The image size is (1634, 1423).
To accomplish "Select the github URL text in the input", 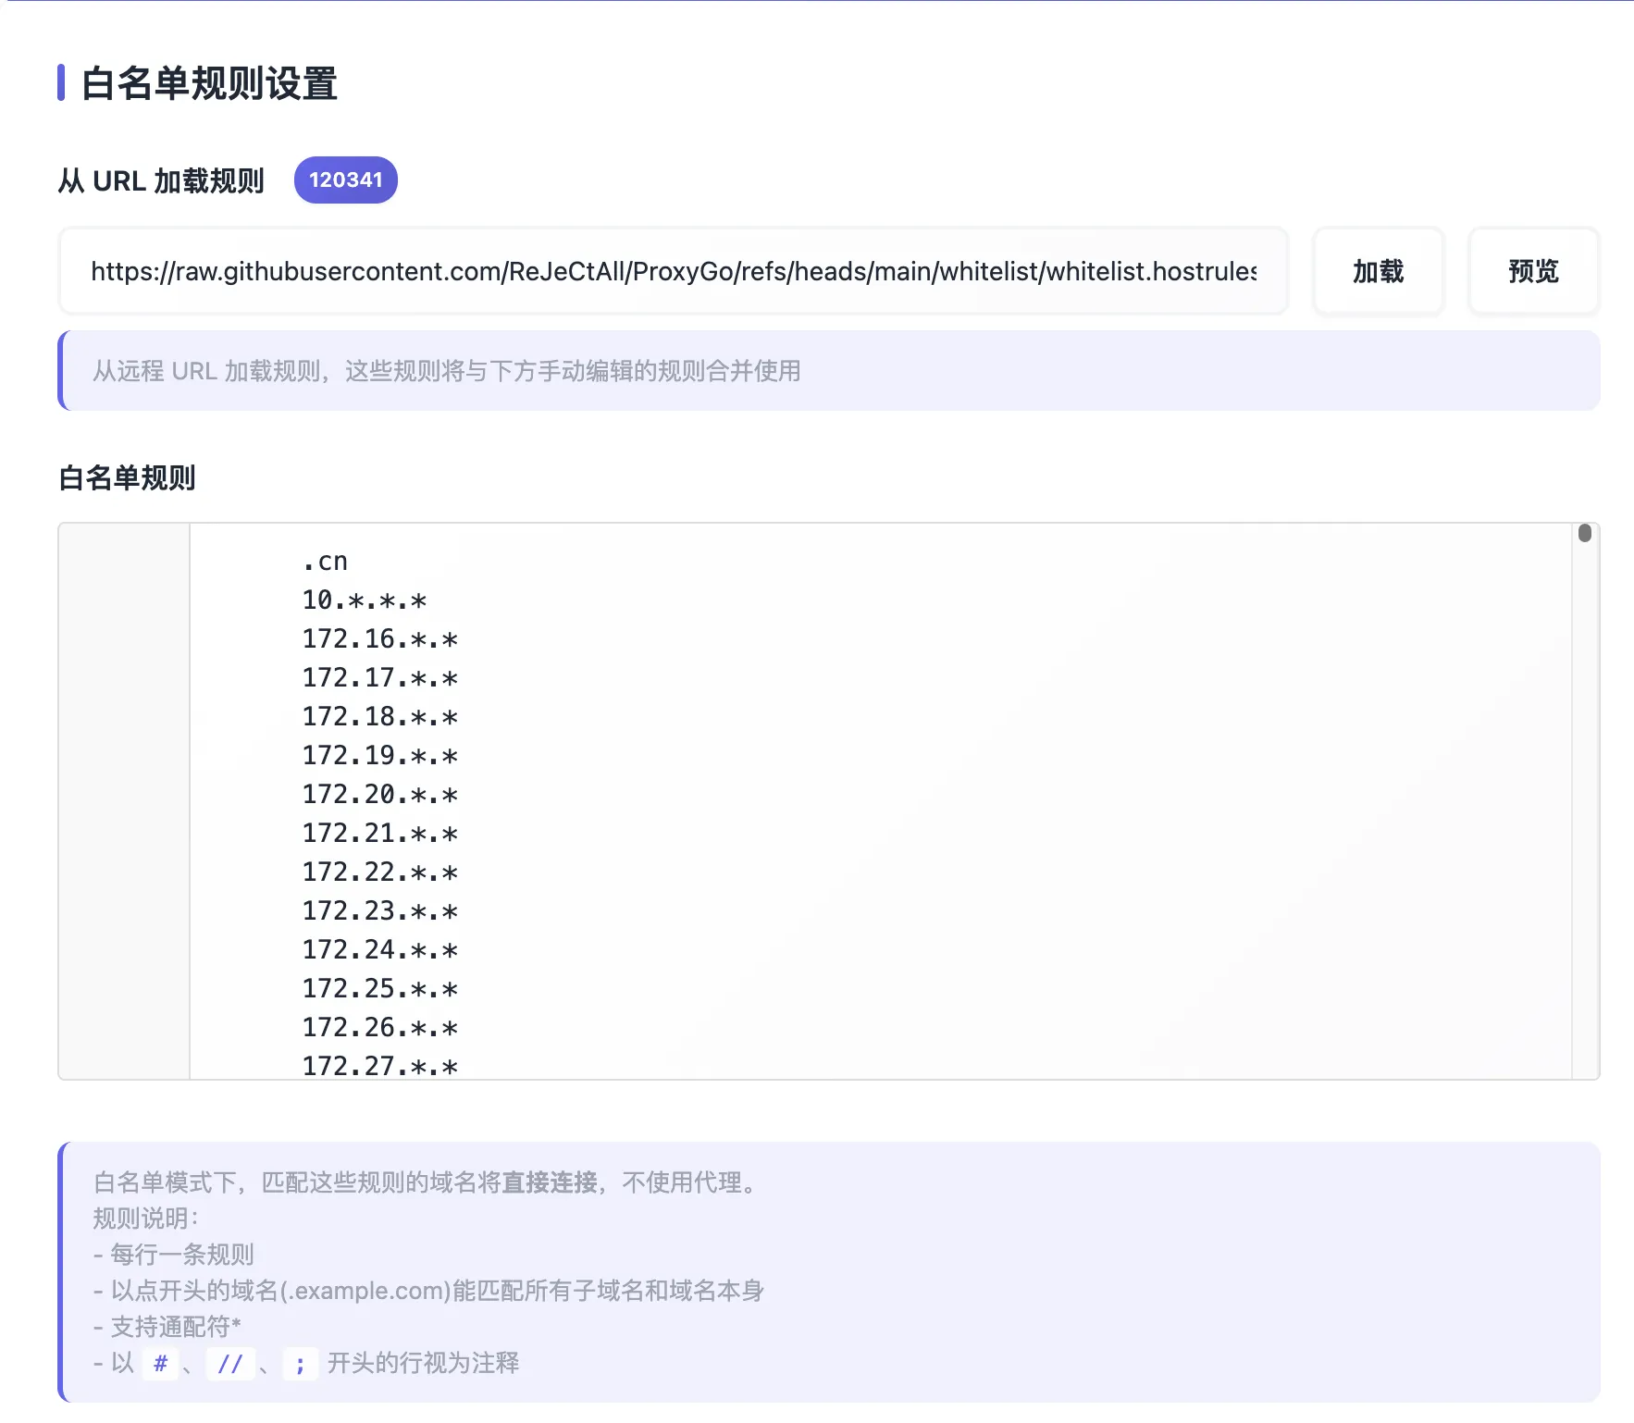I will tap(673, 271).
